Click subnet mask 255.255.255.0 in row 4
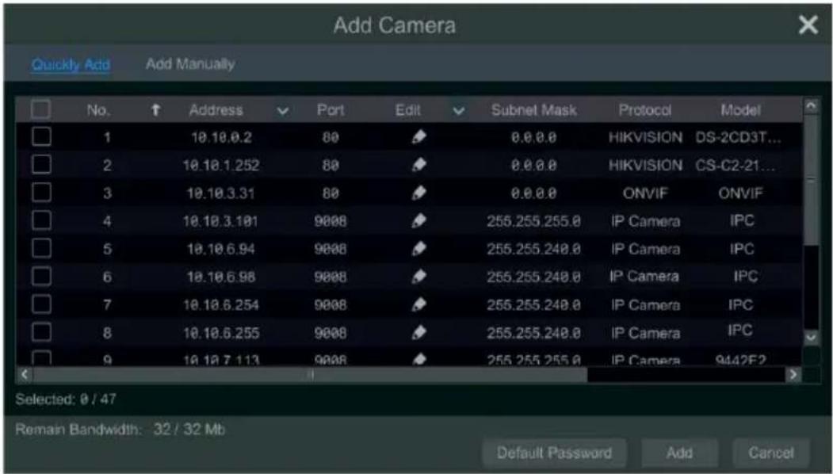 click(534, 220)
